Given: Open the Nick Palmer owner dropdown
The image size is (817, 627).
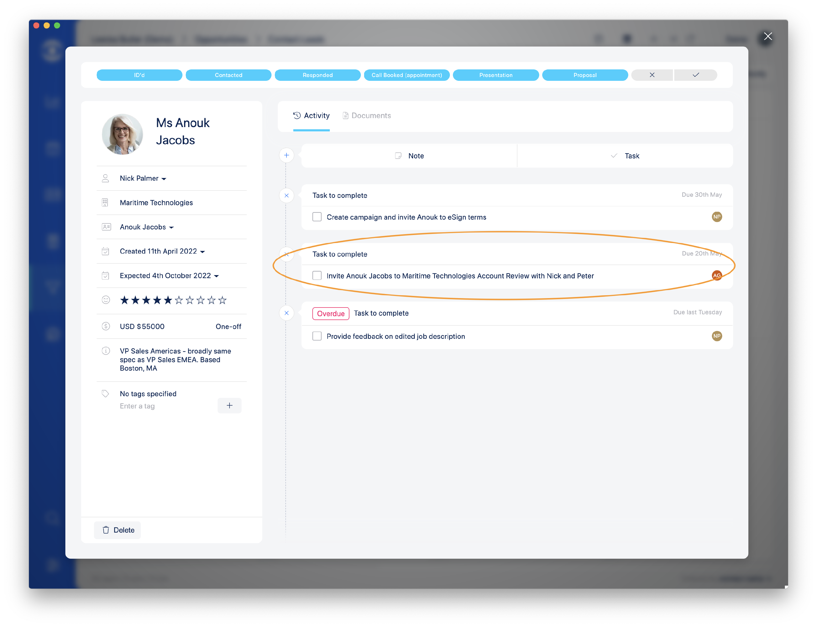Looking at the screenshot, I should click(x=143, y=179).
